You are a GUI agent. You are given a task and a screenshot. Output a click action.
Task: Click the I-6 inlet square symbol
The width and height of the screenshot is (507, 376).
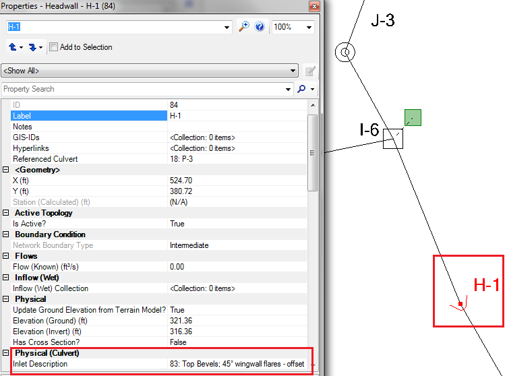point(392,138)
